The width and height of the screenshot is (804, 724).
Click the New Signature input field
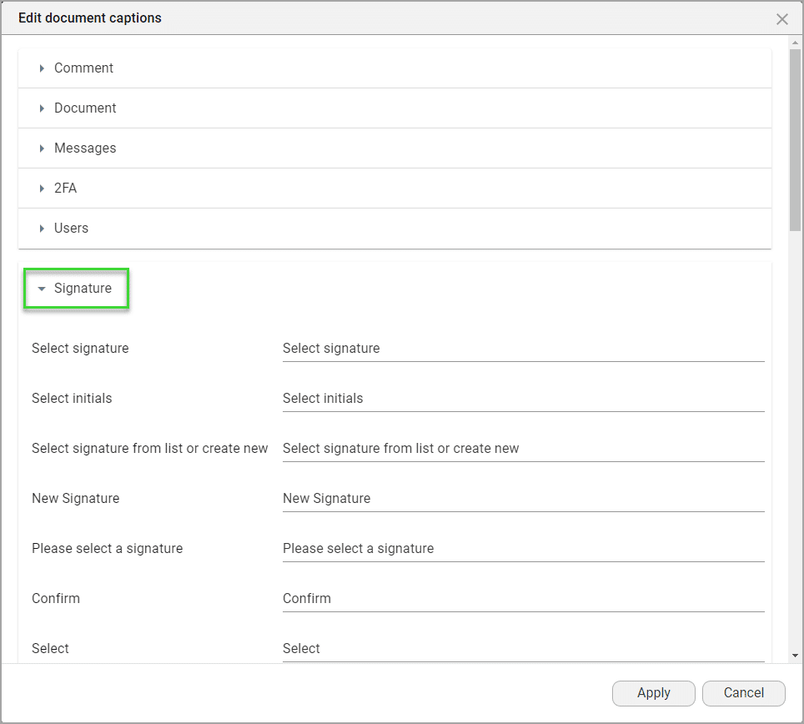tap(523, 498)
